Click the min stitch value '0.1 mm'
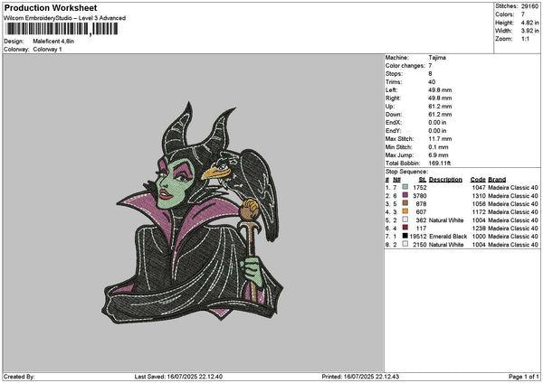543x383 pixels. coord(438,147)
